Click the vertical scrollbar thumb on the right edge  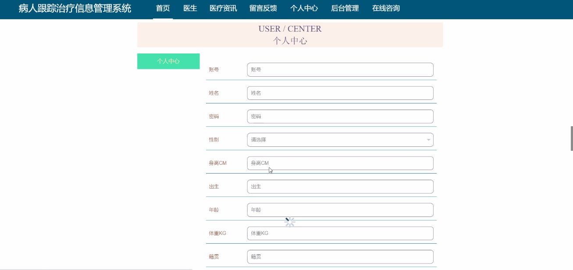click(x=572, y=139)
